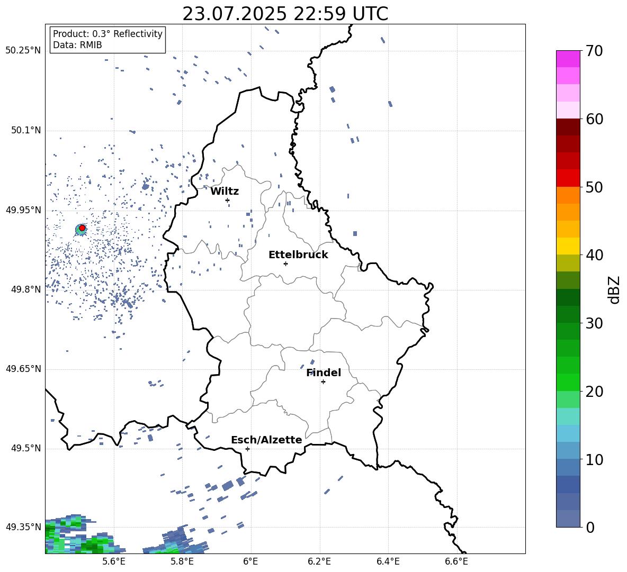Click the 49.65°N latitude label
The height and width of the screenshot is (572, 627).
[x=23, y=368]
